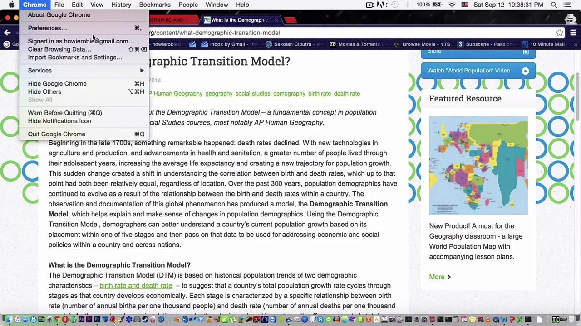Click the 'Human Geography' tag link
Image resolution: width=581 pixels, height=326 pixels.
coord(176,93)
